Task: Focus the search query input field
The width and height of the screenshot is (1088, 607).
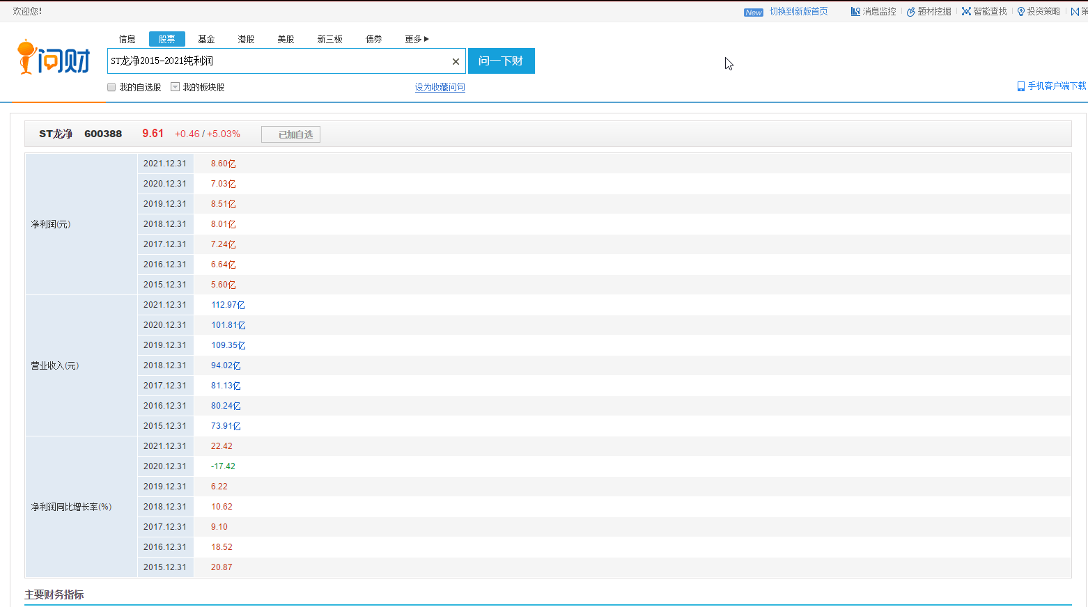Action: coord(279,61)
